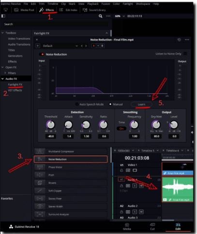Open the Sound Library panel
Screen dimensions: 197x234
tap(94, 10)
